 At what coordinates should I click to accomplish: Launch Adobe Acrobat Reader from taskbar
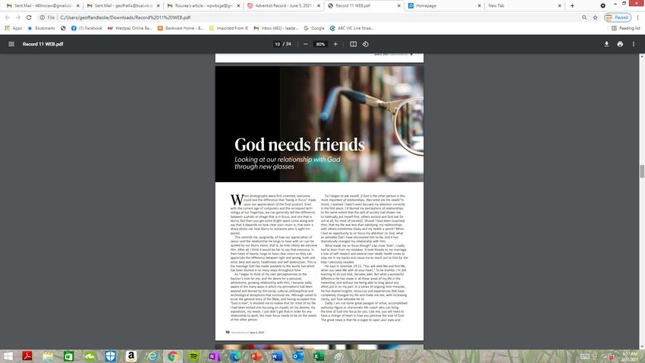(27, 356)
